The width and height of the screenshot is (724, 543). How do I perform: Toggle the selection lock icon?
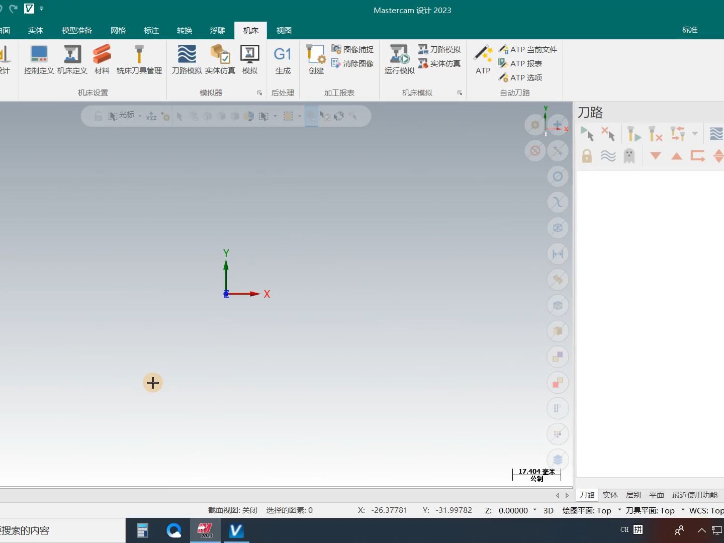[x=99, y=116]
